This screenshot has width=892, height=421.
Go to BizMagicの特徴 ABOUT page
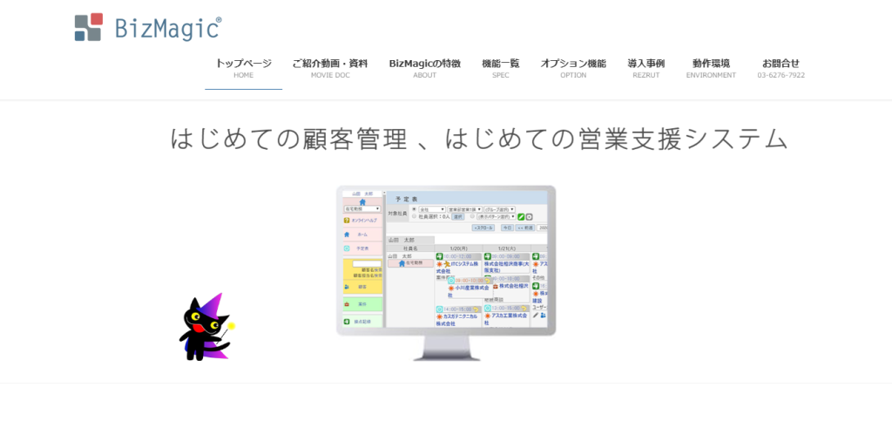425,68
